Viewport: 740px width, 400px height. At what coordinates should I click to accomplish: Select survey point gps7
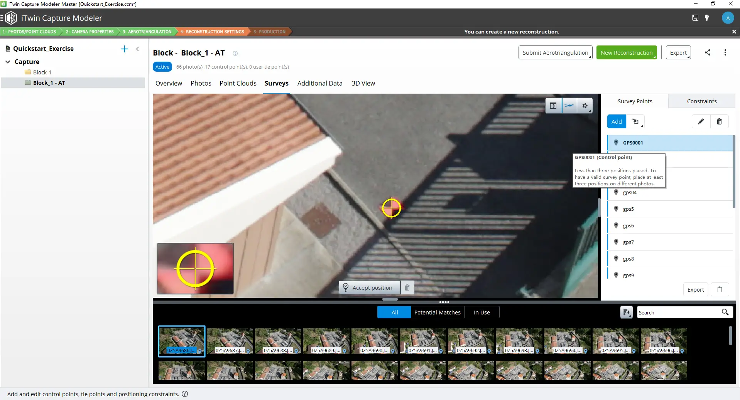670,242
